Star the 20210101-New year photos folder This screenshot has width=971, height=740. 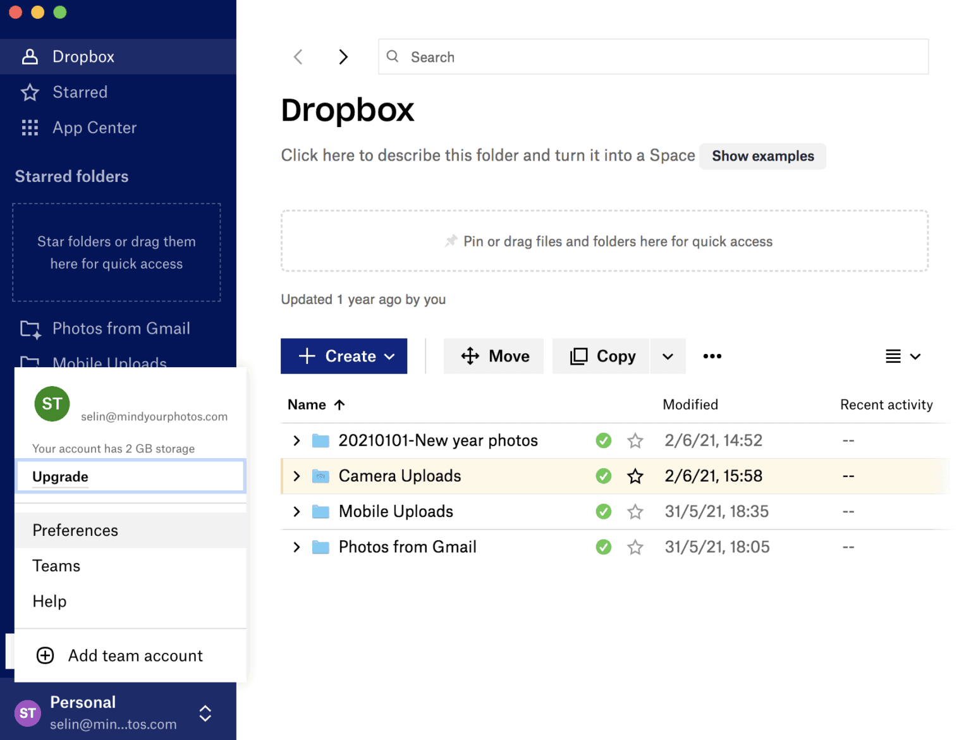(x=635, y=440)
